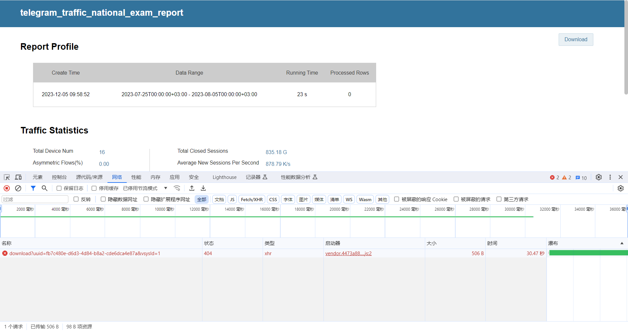Enable the preserve log checkbox
This screenshot has height=332, width=628.
(x=59, y=188)
